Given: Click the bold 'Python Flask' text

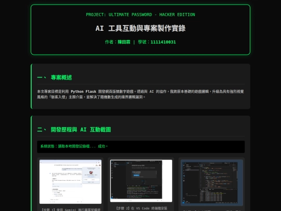Looking at the screenshot, I should click(83, 92).
